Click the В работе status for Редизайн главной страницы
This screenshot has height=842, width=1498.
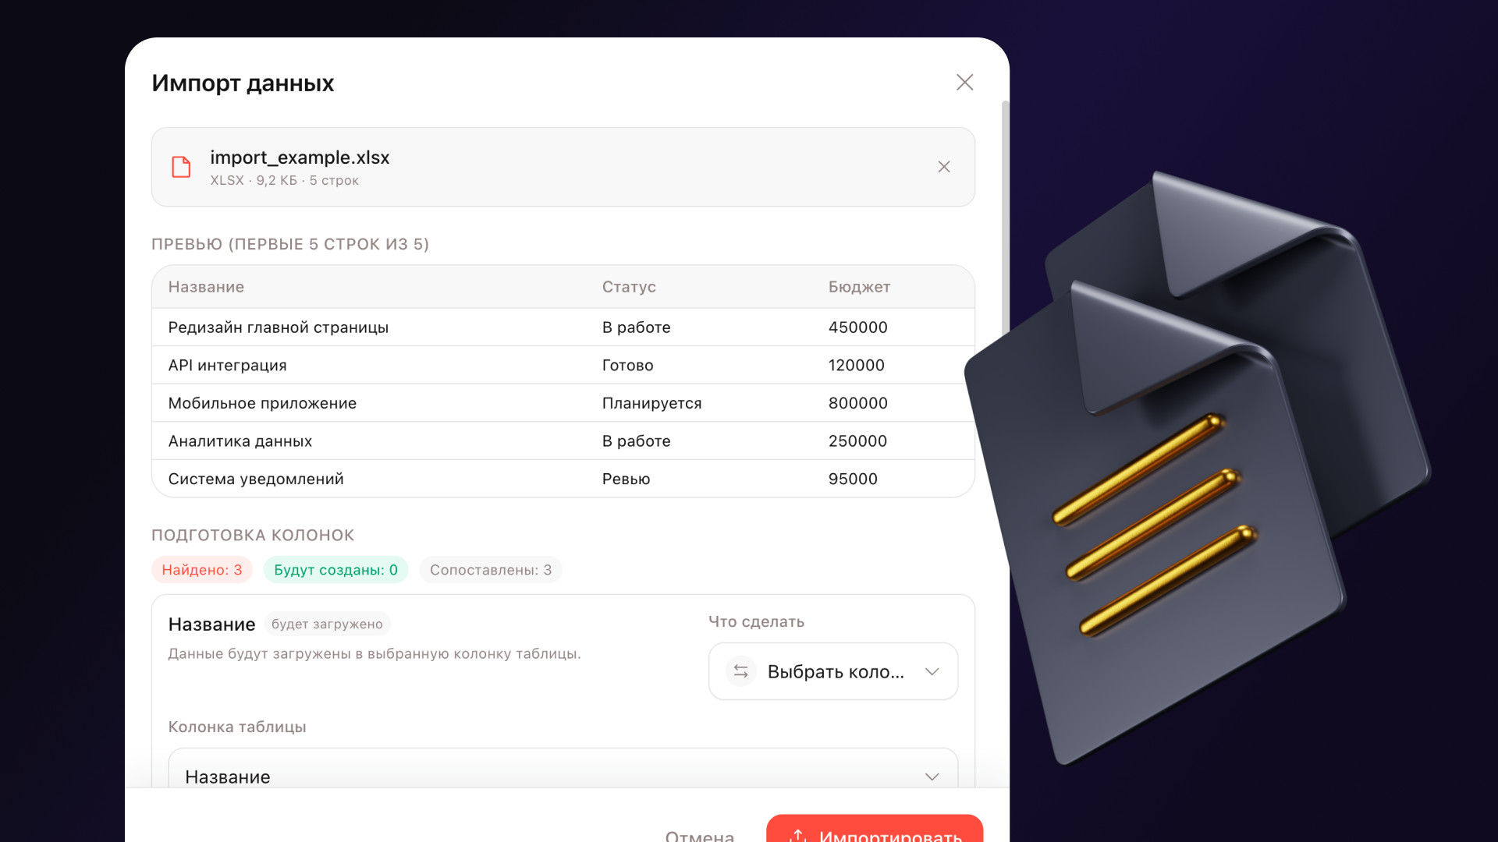[x=637, y=327]
